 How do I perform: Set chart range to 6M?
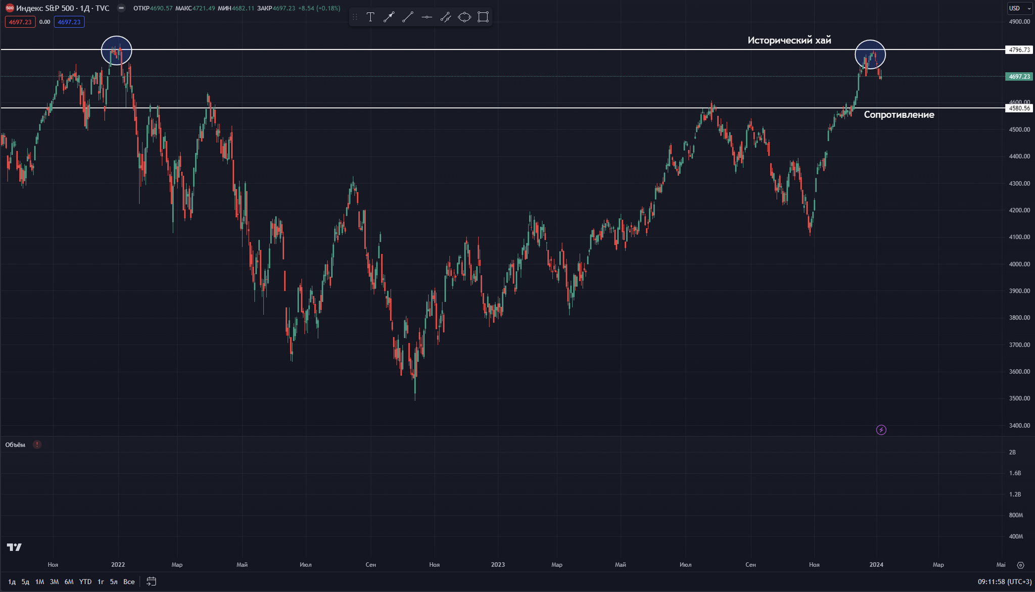point(69,582)
